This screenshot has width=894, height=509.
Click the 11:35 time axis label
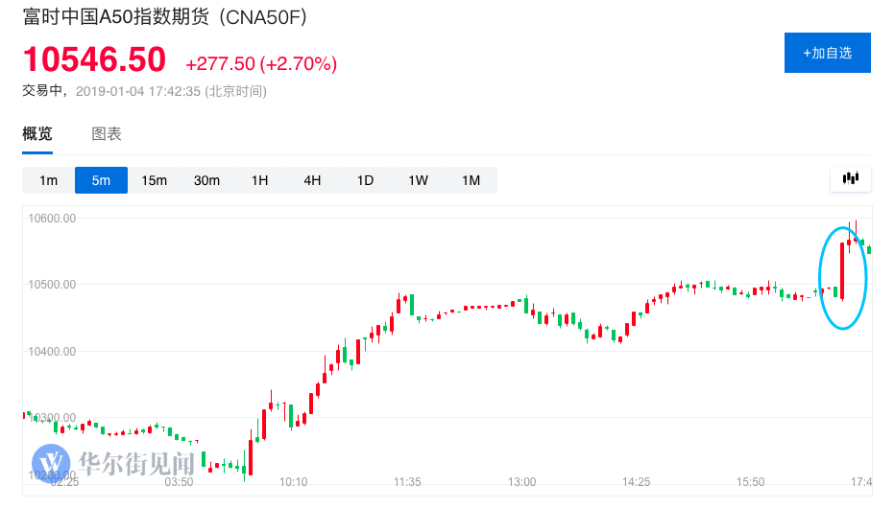[x=407, y=482]
